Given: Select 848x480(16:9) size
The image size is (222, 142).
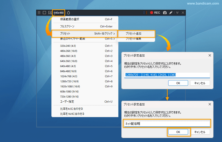Looking at the screenshot, I should pos(85,71).
